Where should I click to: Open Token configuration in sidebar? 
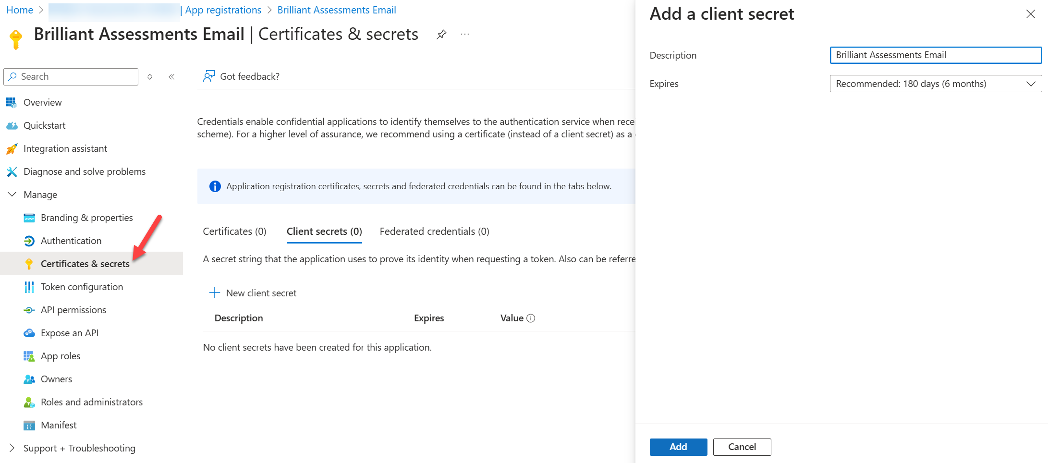(82, 287)
